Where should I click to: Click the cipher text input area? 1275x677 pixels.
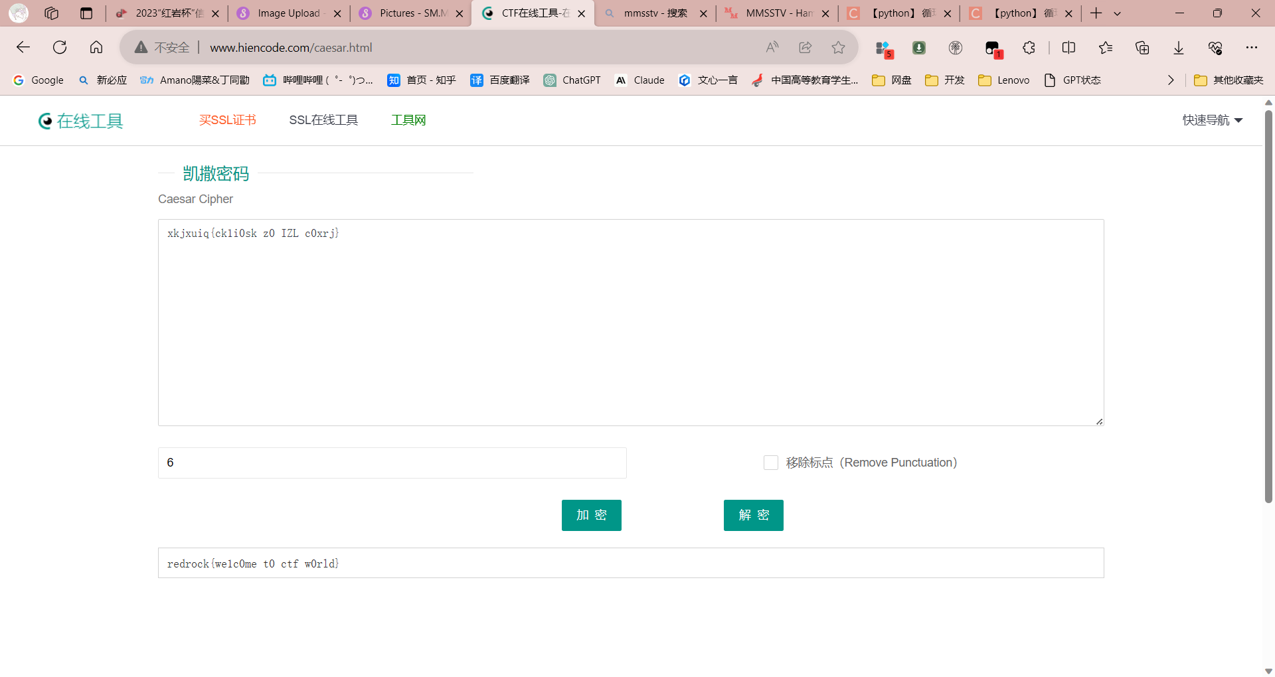(631, 323)
